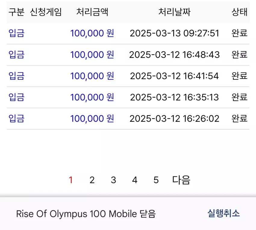
Task: Go to page 2 of the history
Action: [x=92, y=180]
